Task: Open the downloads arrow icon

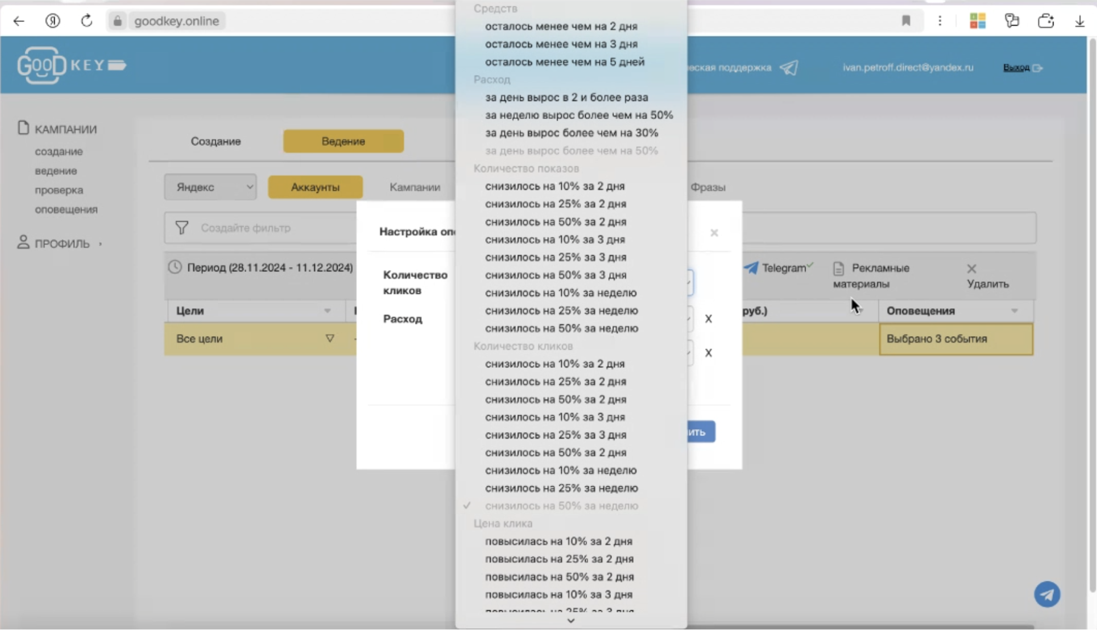Action: click(1079, 21)
